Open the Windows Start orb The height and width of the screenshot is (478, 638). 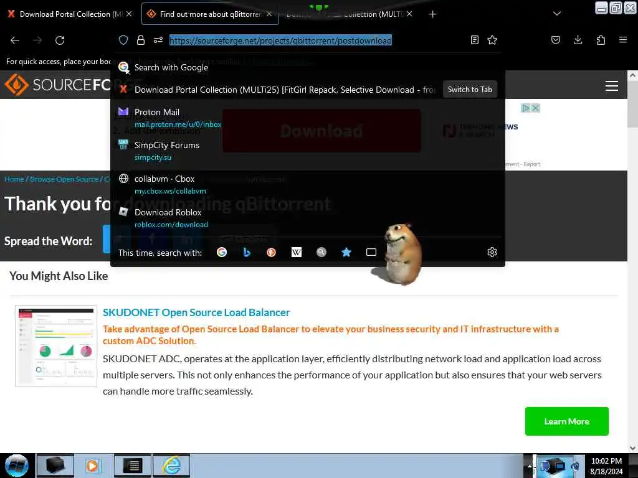coord(16,466)
